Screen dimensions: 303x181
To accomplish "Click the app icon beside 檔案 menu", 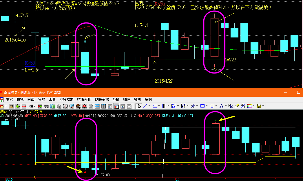I will tap(2, 99).
